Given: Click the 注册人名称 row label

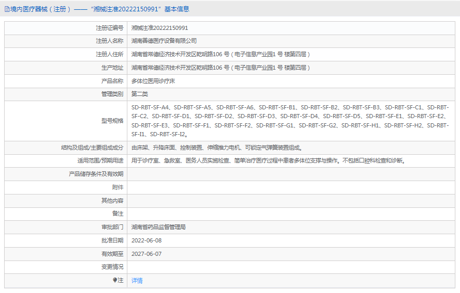Looking at the screenshot, I should [110, 41].
